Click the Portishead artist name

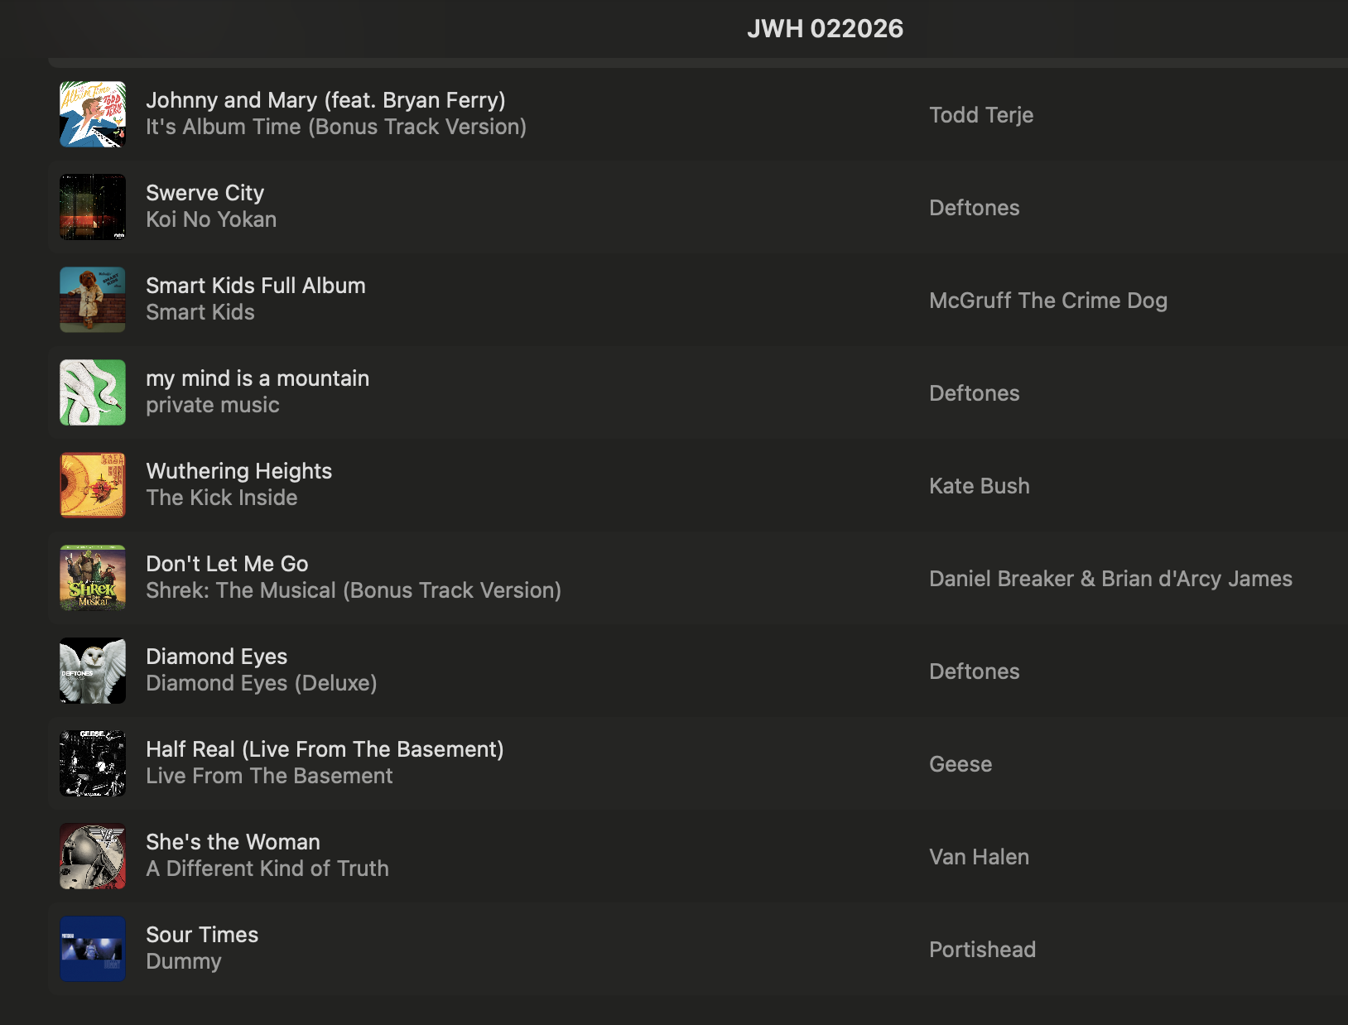pyautogui.click(x=982, y=950)
